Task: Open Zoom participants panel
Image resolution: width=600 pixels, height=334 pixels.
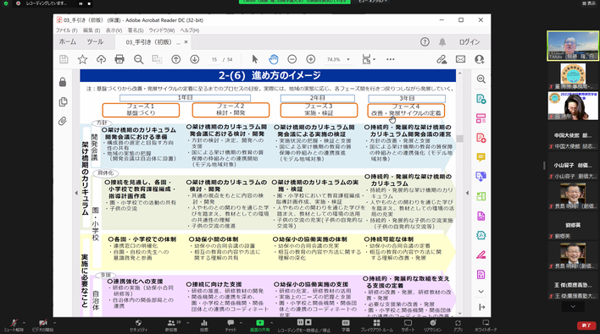Action: pos(171,325)
